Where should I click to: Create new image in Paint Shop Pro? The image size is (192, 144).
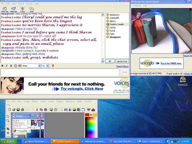coord(9,110)
